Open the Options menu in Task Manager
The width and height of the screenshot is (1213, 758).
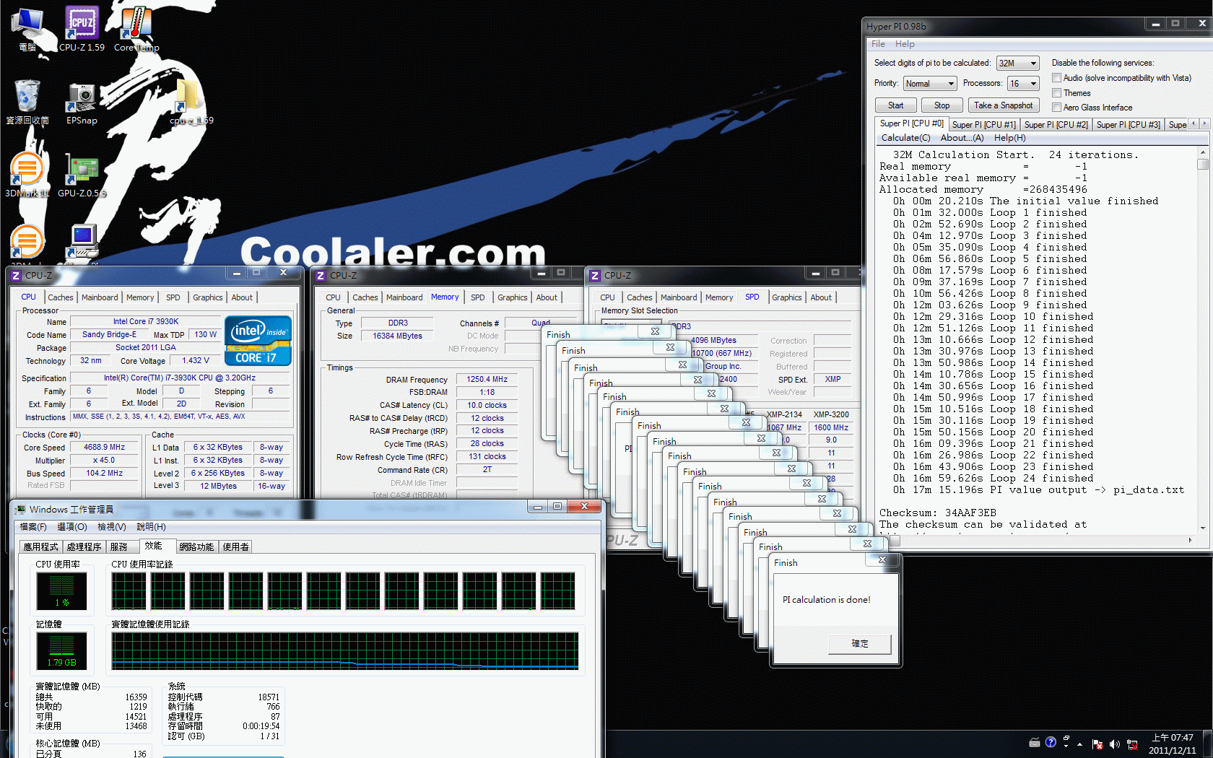point(72,527)
